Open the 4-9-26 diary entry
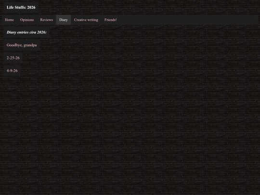This screenshot has width=260, height=195. pyautogui.click(x=12, y=71)
